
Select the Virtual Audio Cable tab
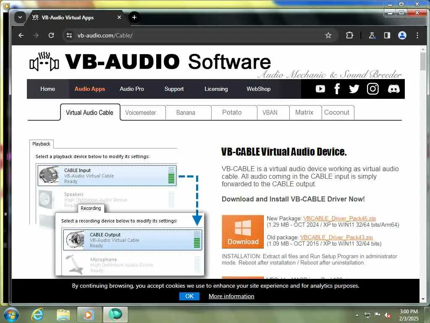[90, 112]
